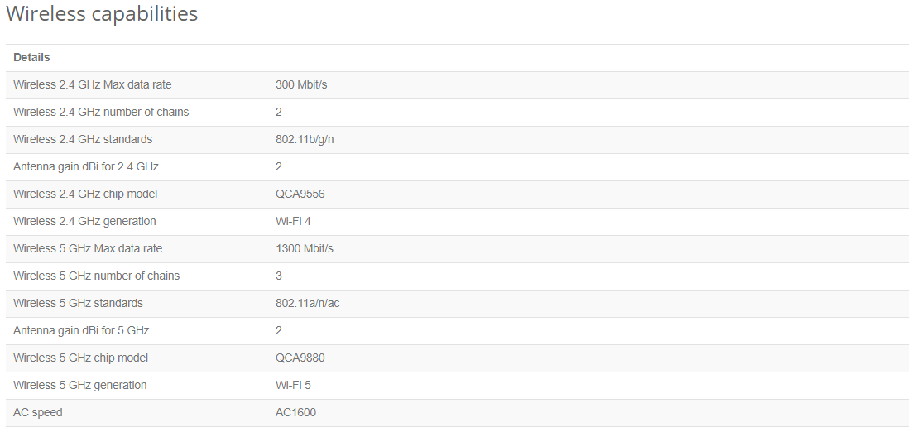Select the 300 Mbit/s value
Screen dimensions: 917x437
pyautogui.click(x=301, y=84)
